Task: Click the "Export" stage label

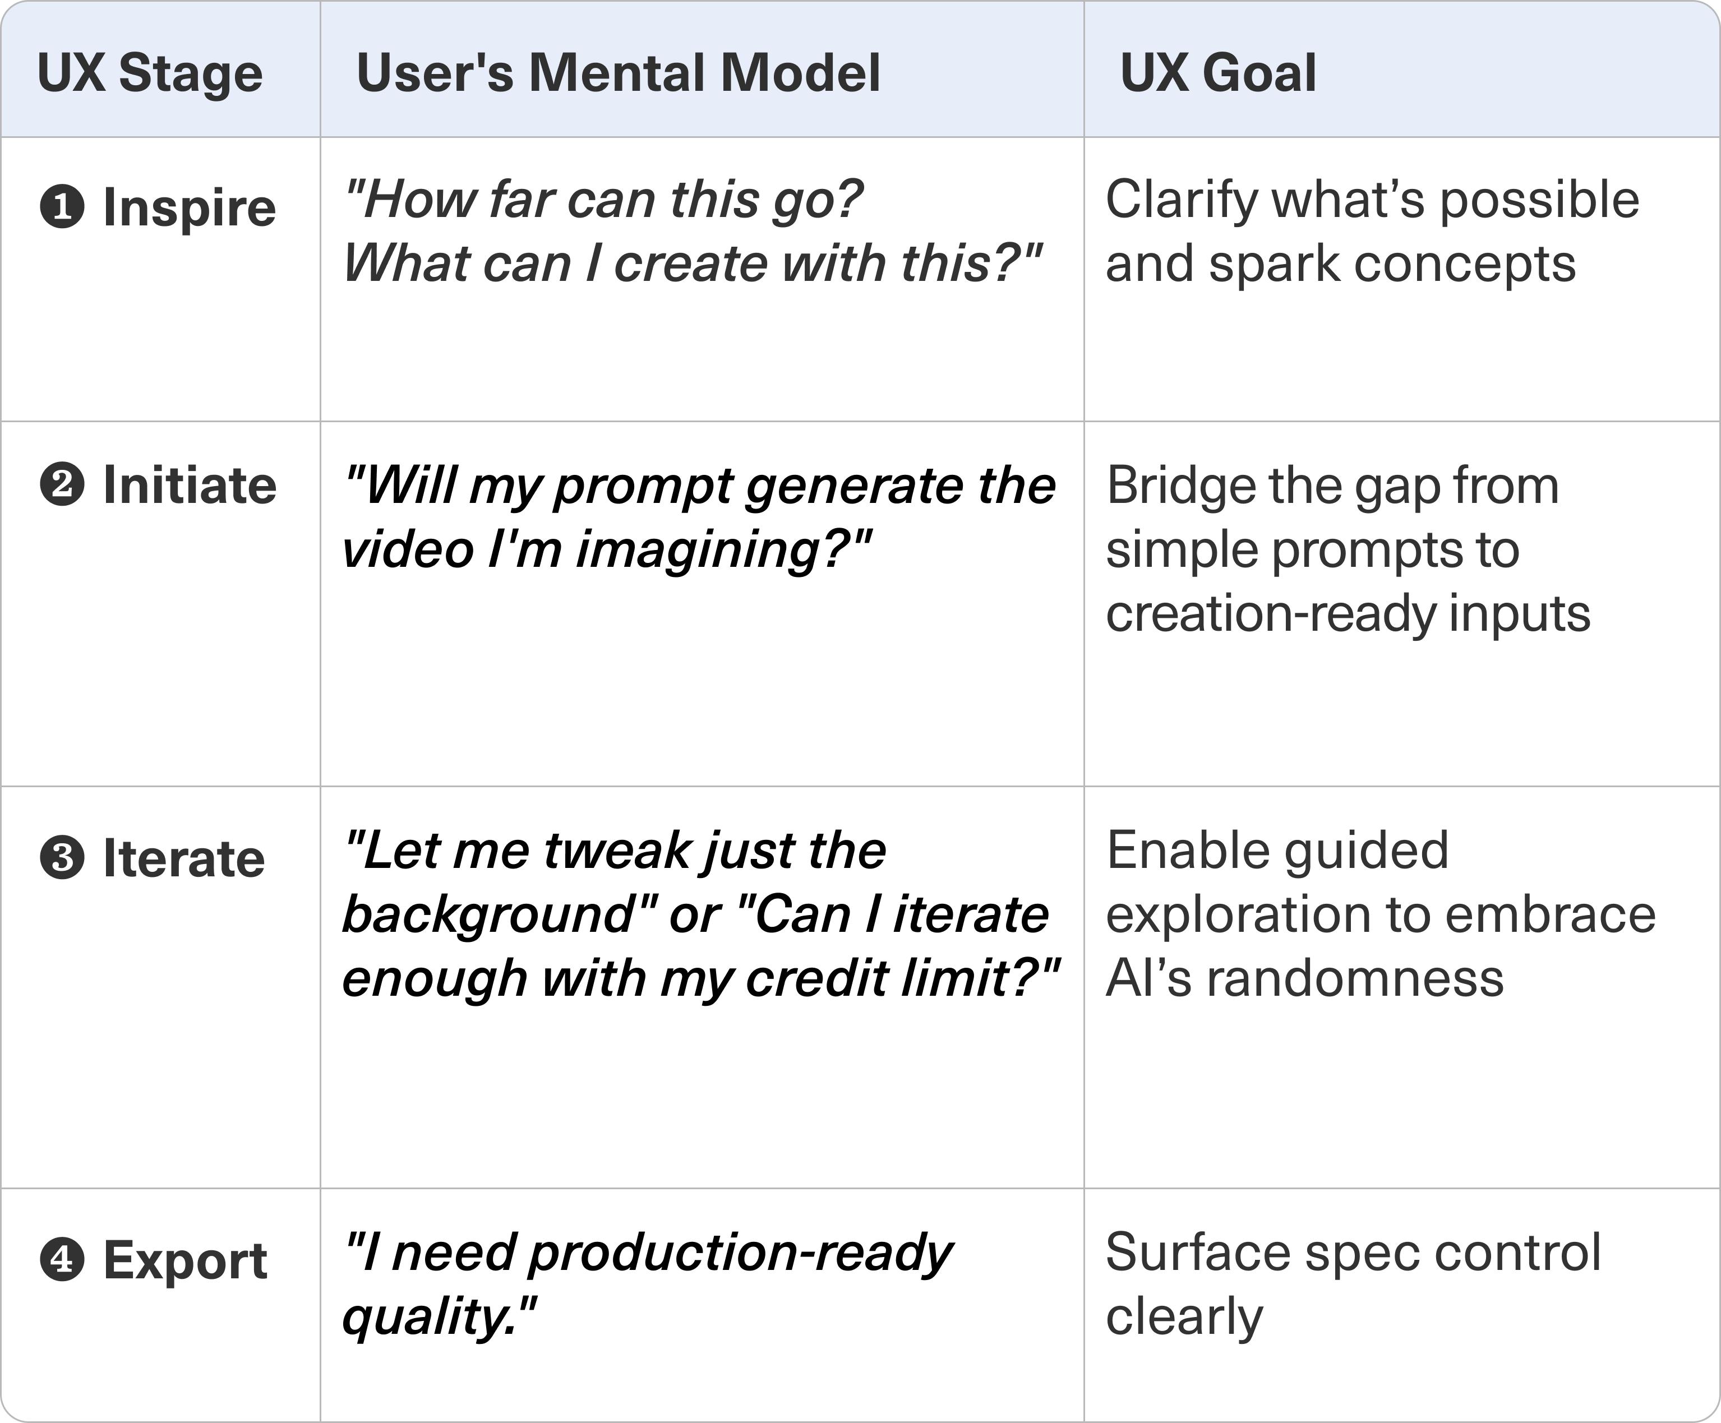Action: tap(185, 1260)
